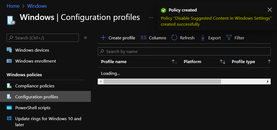Sort by Profile name arrows
The image size is (277, 130).
click(x=175, y=62)
